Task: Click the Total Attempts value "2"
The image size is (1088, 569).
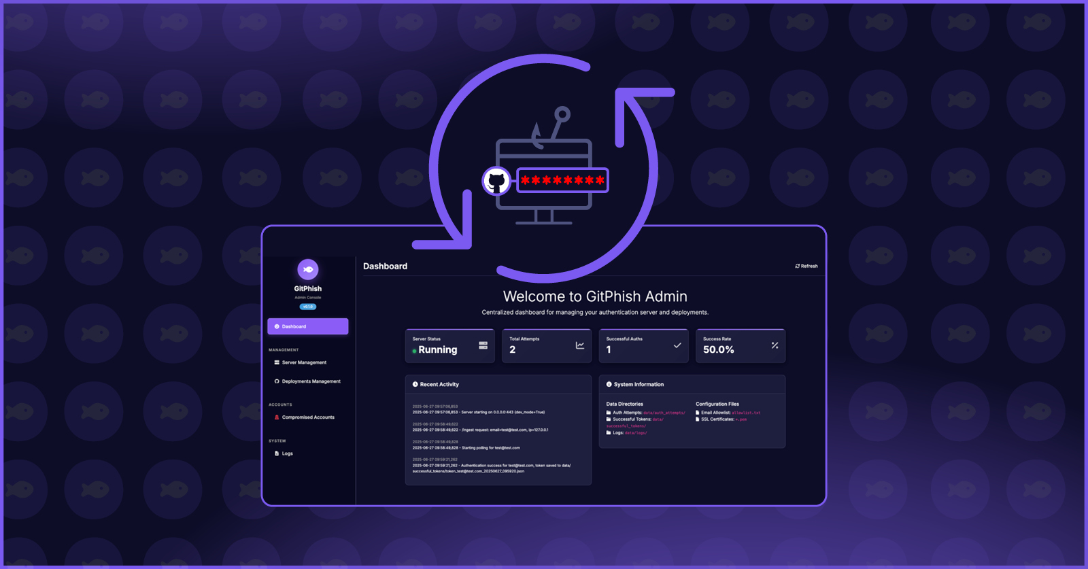Action: coord(513,349)
